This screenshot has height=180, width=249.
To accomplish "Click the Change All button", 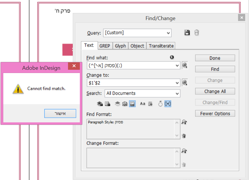I will pos(215,91).
